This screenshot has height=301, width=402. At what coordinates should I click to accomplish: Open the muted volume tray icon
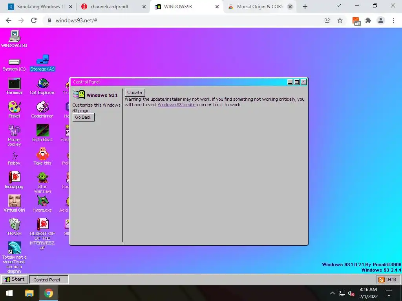(351, 293)
